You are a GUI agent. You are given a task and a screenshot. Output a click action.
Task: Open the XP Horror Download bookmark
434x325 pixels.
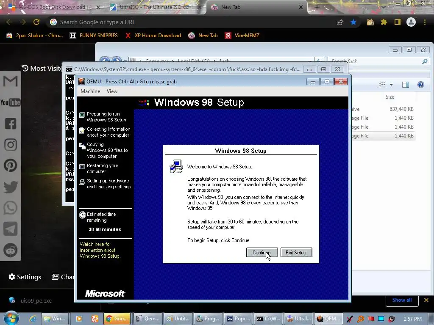[x=153, y=36]
